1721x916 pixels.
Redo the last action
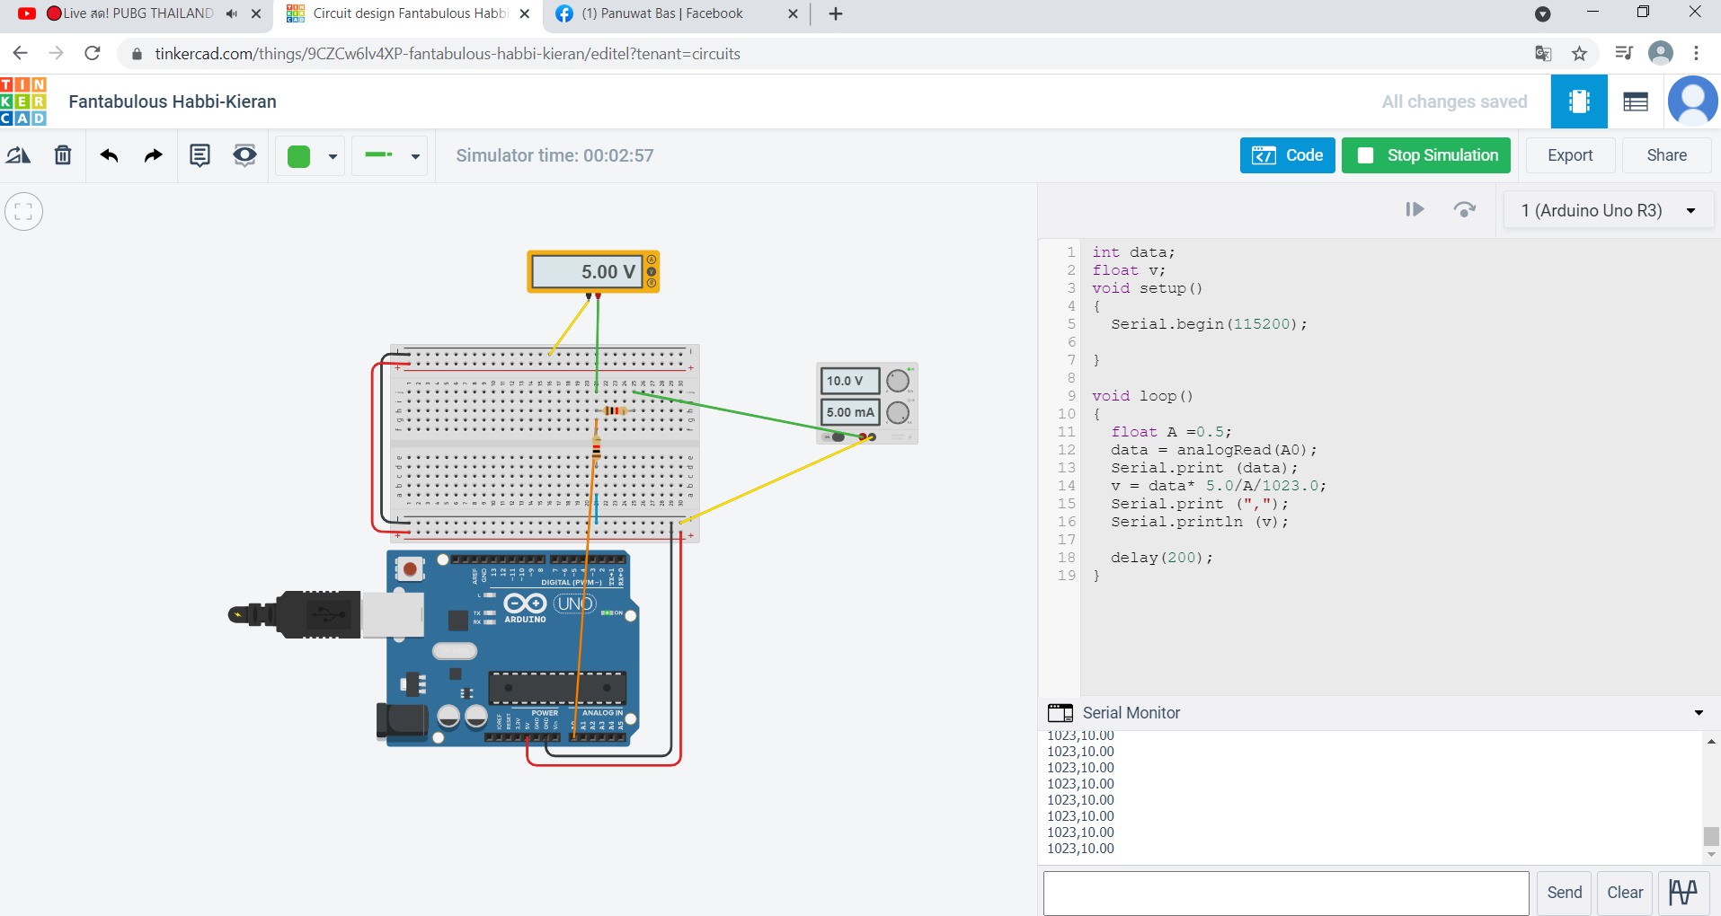(x=154, y=155)
